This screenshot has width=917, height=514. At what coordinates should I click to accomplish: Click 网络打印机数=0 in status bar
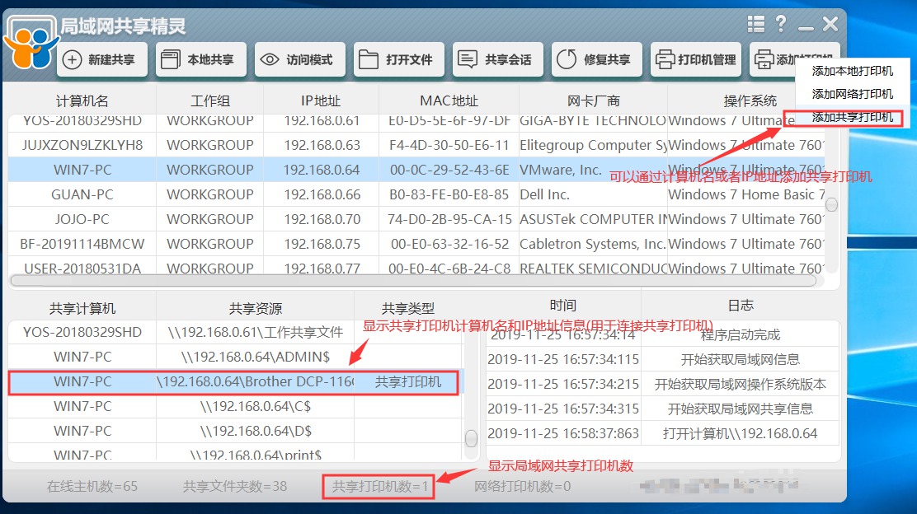point(522,486)
